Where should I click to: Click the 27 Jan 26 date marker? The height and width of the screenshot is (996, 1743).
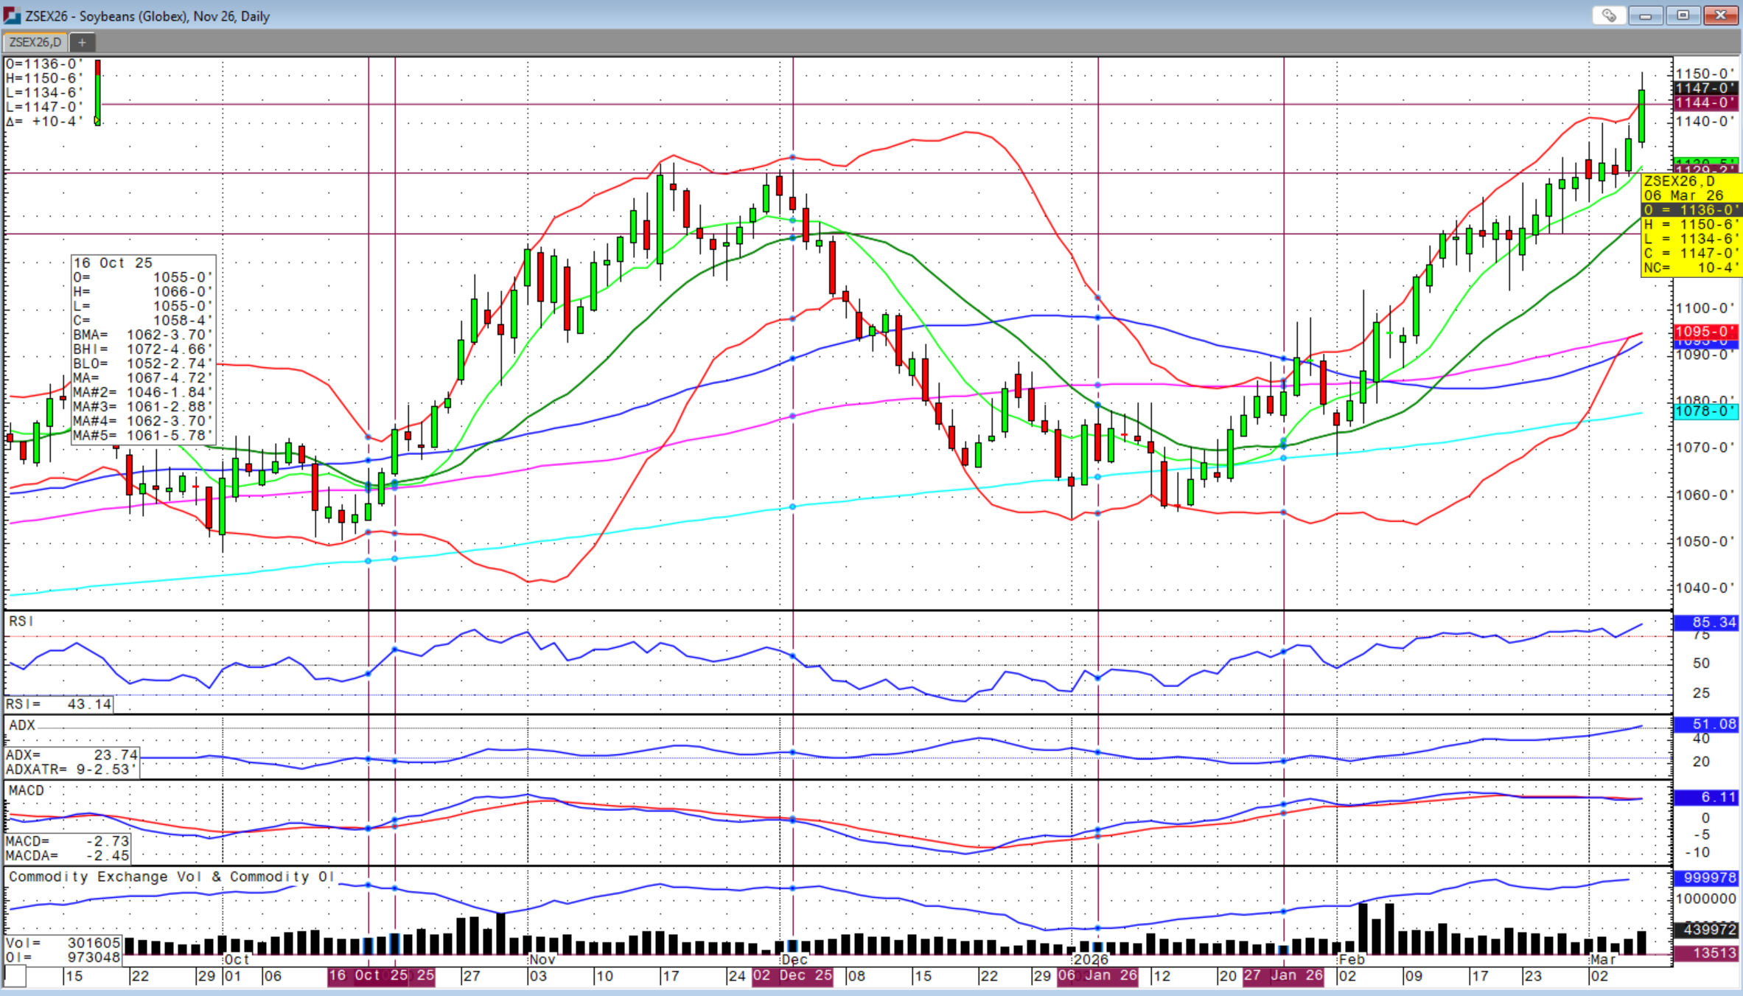tap(1283, 976)
